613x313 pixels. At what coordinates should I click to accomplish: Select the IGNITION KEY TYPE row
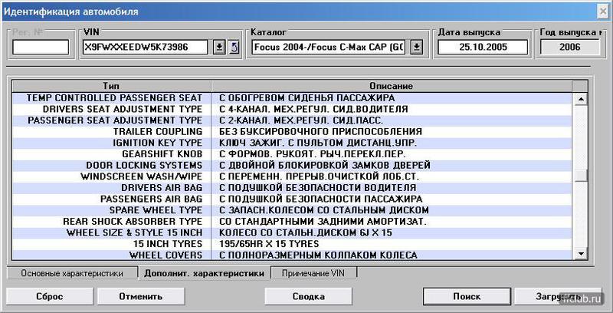click(x=293, y=143)
